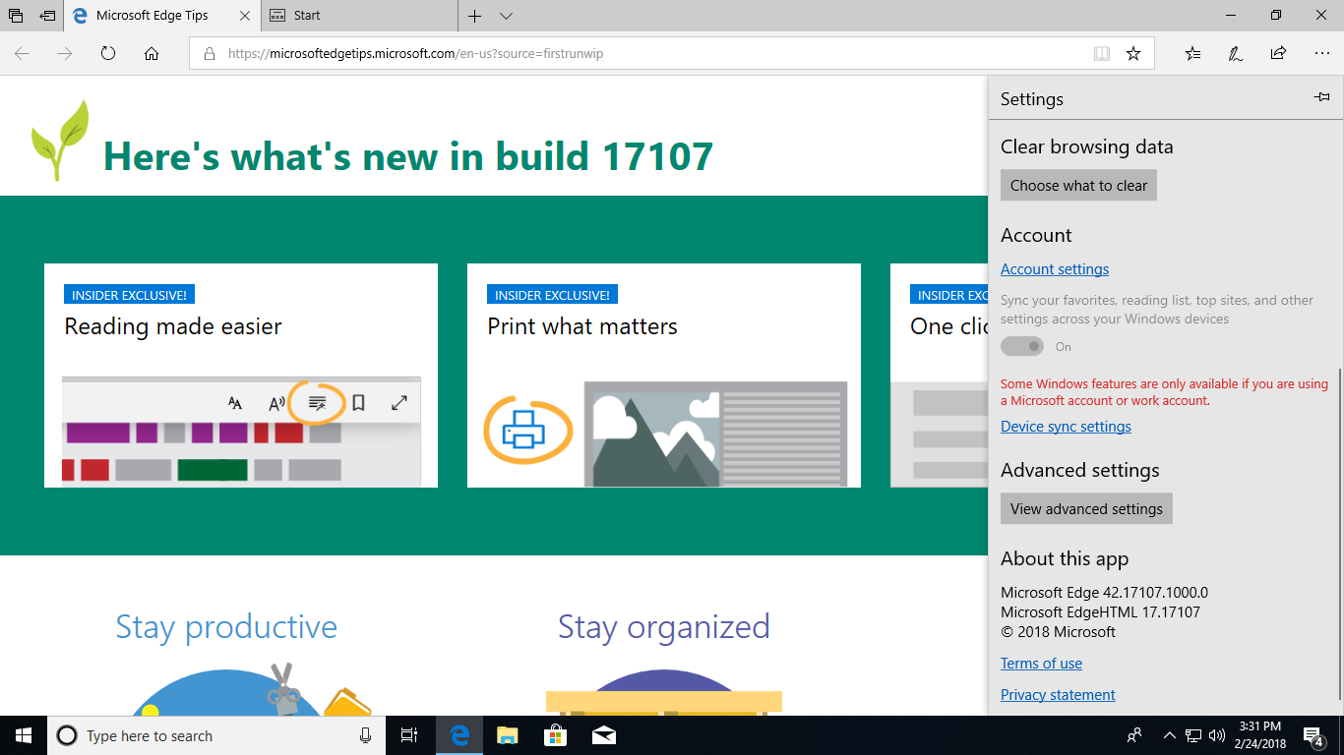
Task: Open Task View in taskbar
Action: [409, 735]
